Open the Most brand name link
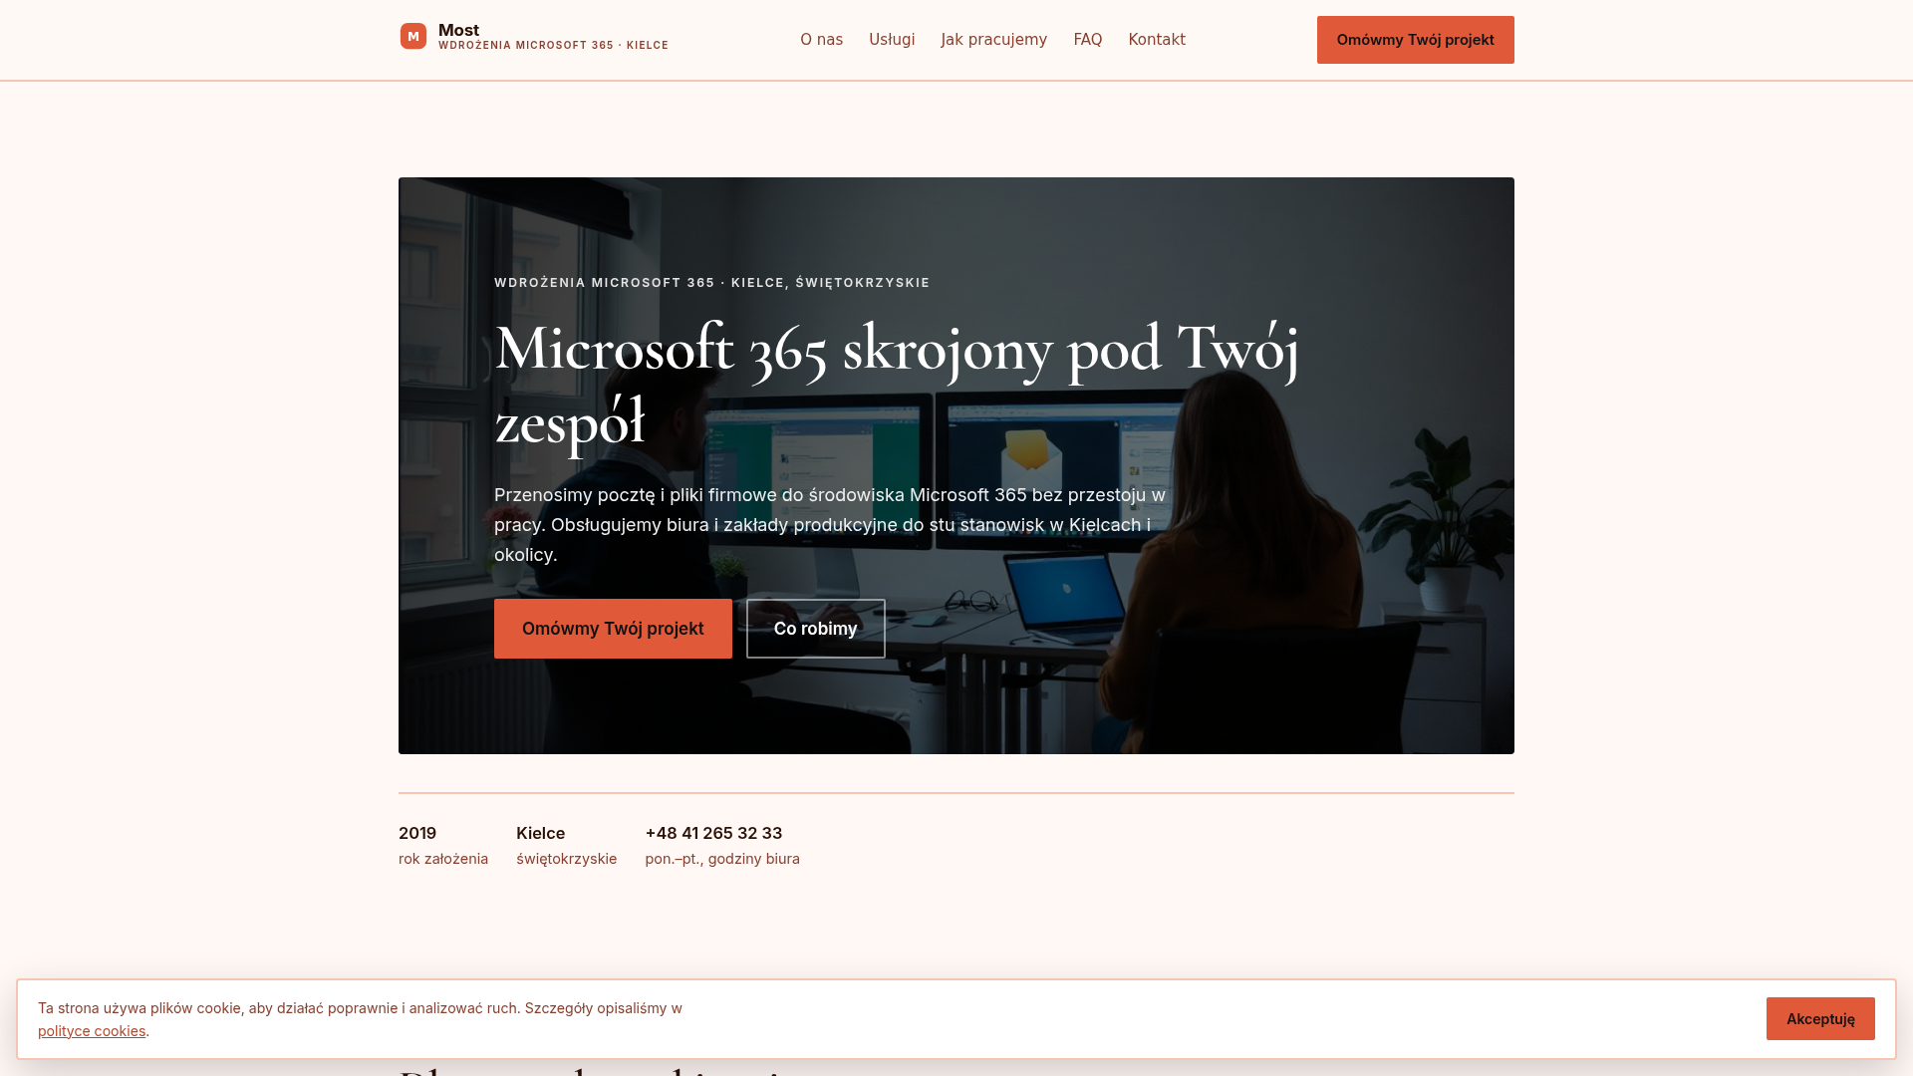1913x1076 pixels. coord(458,30)
